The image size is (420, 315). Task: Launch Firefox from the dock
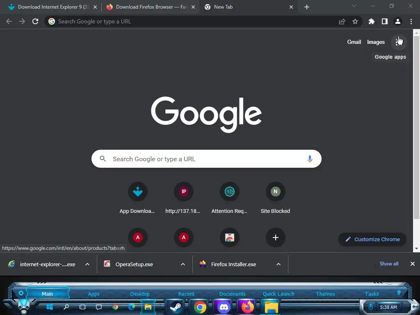(248, 307)
